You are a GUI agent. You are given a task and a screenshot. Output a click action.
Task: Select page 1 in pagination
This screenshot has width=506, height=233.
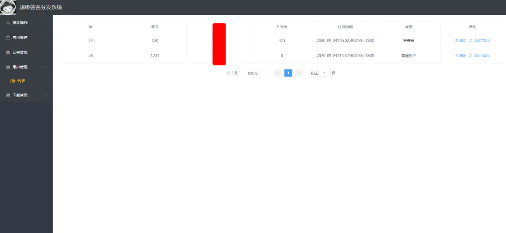[288, 73]
